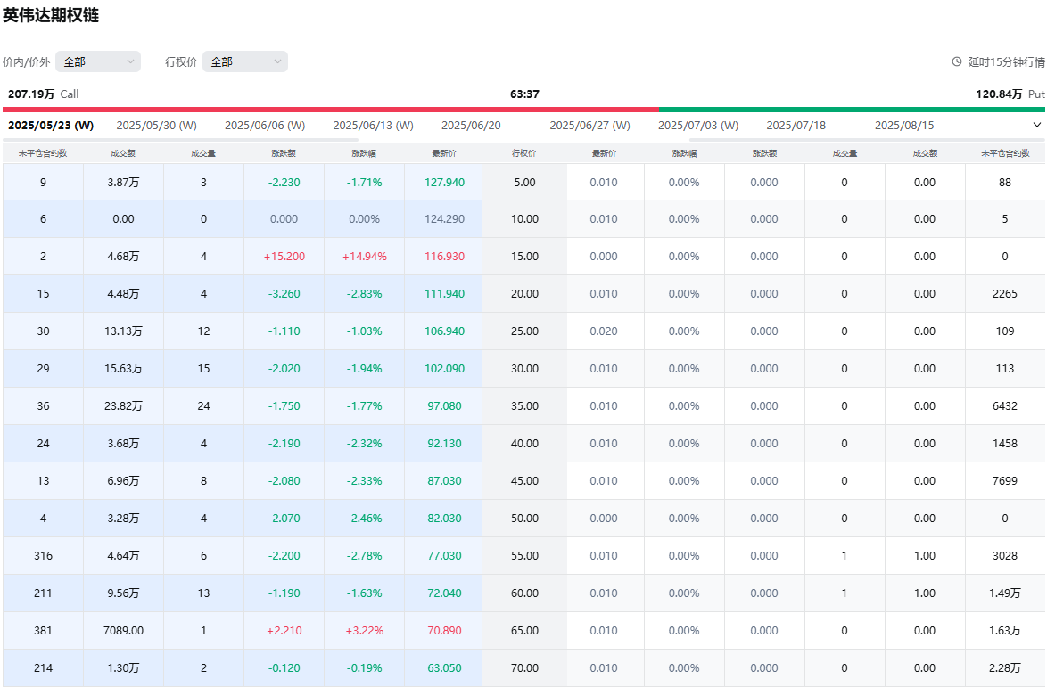Click put open interest 7699
This screenshot has height=687, width=1047.
[1005, 481]
